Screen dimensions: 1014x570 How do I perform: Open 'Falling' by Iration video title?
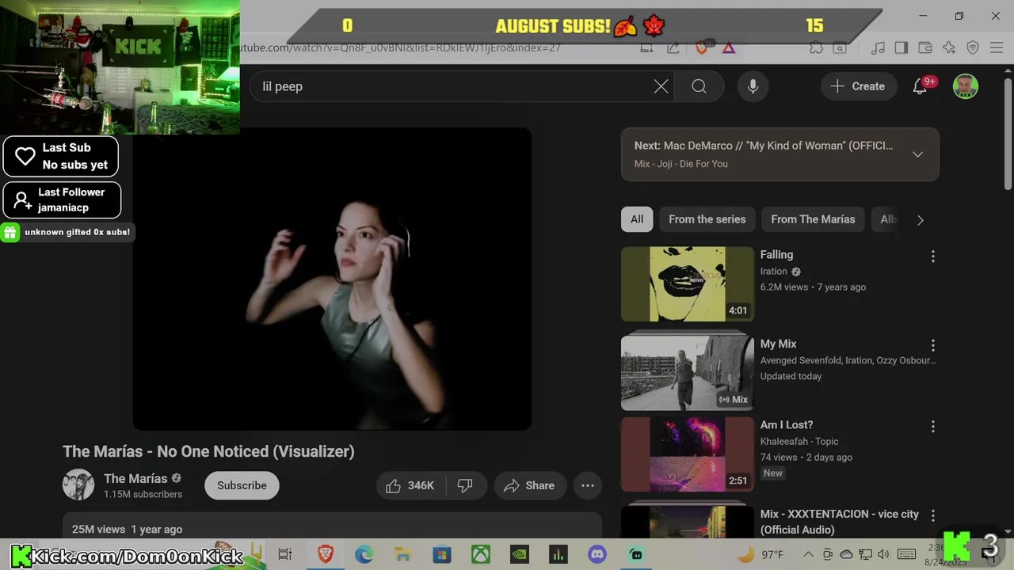click(x=776, y=255)
